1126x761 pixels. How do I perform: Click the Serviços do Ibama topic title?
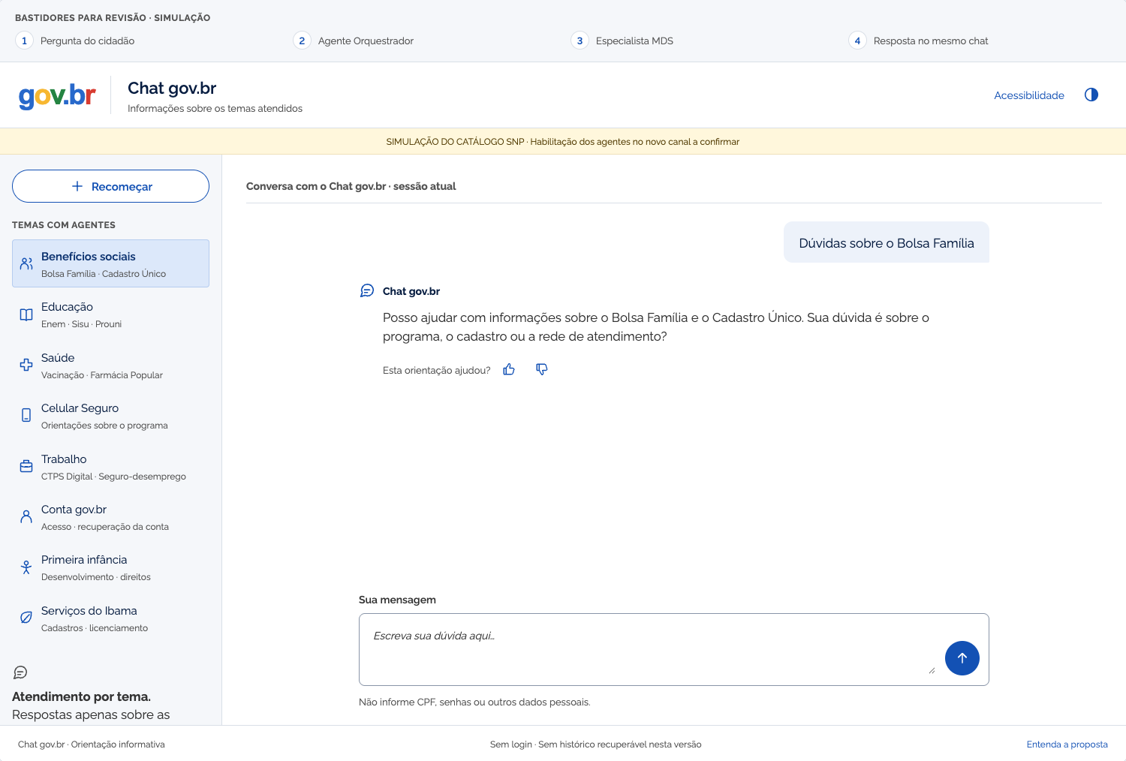89,611
